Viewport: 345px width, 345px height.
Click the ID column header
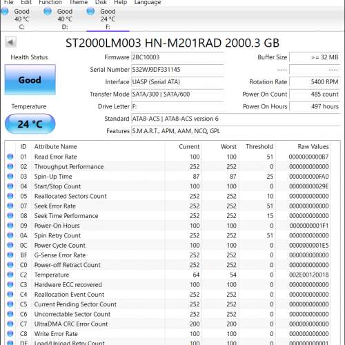[x=23, y=146]
